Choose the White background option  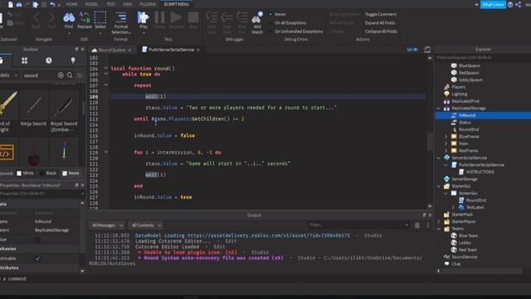(26, 174)
